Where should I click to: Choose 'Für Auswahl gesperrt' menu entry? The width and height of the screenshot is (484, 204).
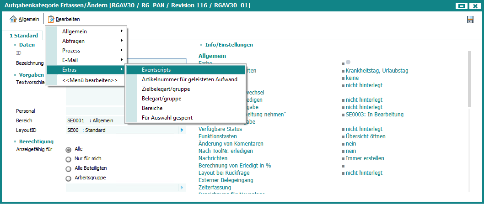click(x=167, y=118)
